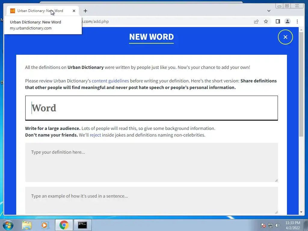Click the taskbar clock showing 11:33 PM
This screenshot has width=308, height=231.
(293, 225)
